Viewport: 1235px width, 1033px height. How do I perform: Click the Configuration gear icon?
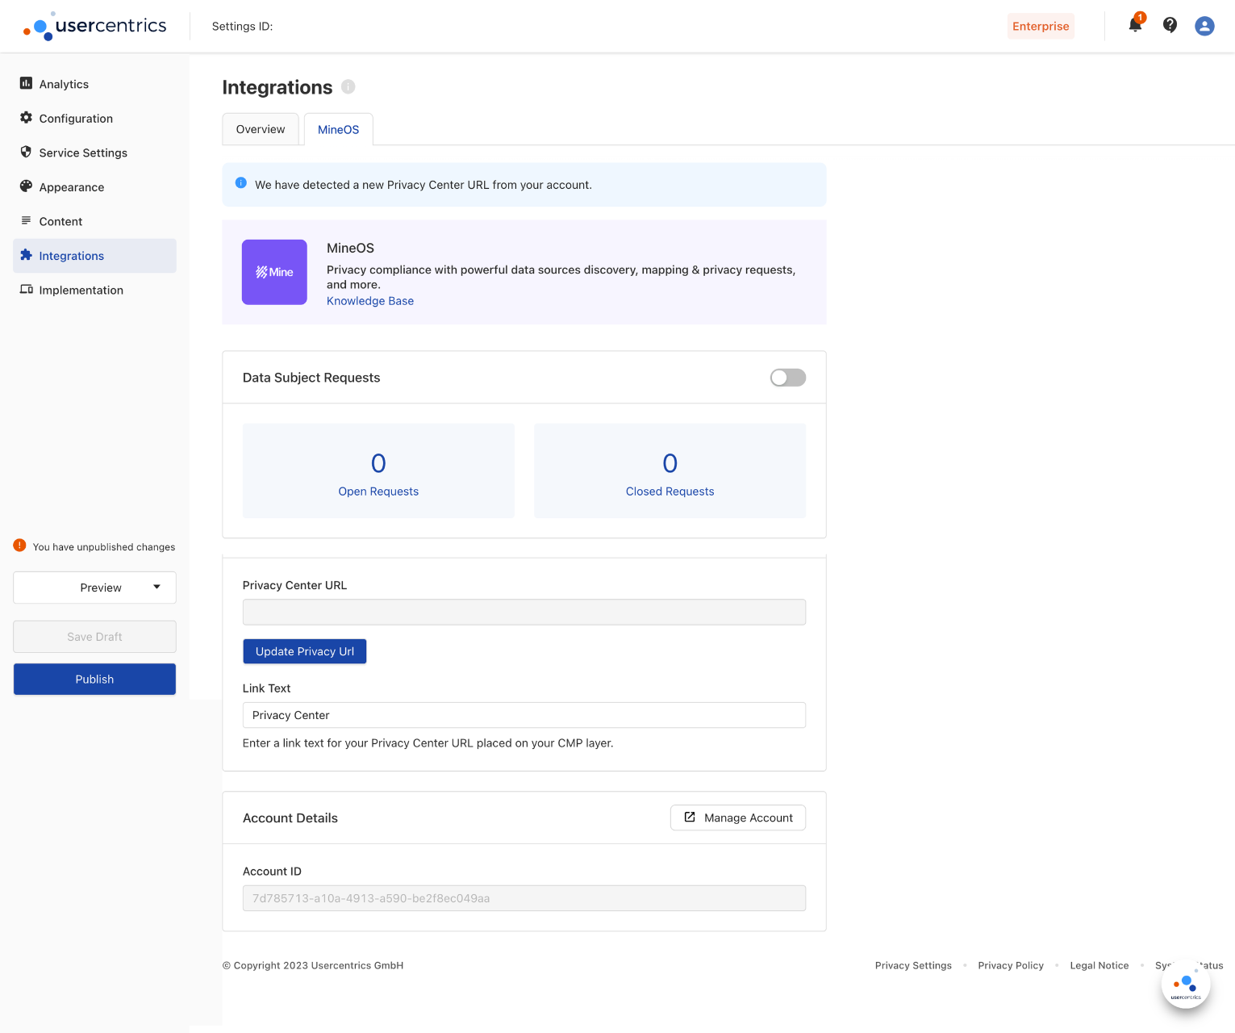[x=26, y=118]
